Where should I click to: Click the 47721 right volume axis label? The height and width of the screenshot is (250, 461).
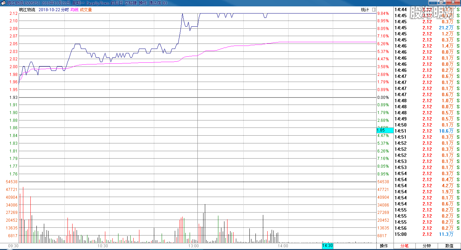pos(384,190)
